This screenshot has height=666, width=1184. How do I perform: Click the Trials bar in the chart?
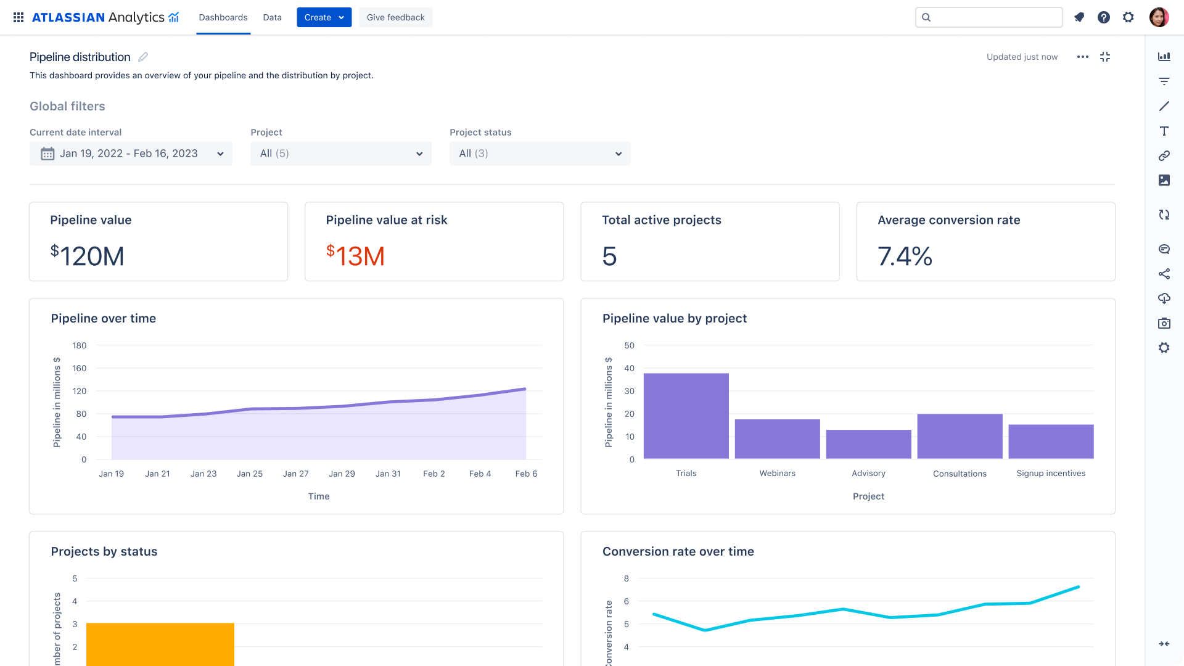[x=686, y=416]
